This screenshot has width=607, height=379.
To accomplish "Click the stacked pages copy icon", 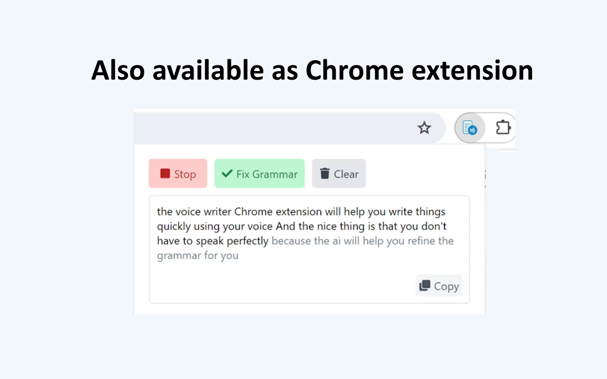I will pyautogui.click(x=425, y=286).
